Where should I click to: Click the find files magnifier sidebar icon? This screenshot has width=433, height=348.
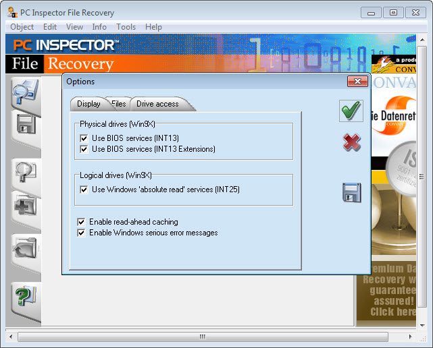pyautogui.click(x=26, y=172)
